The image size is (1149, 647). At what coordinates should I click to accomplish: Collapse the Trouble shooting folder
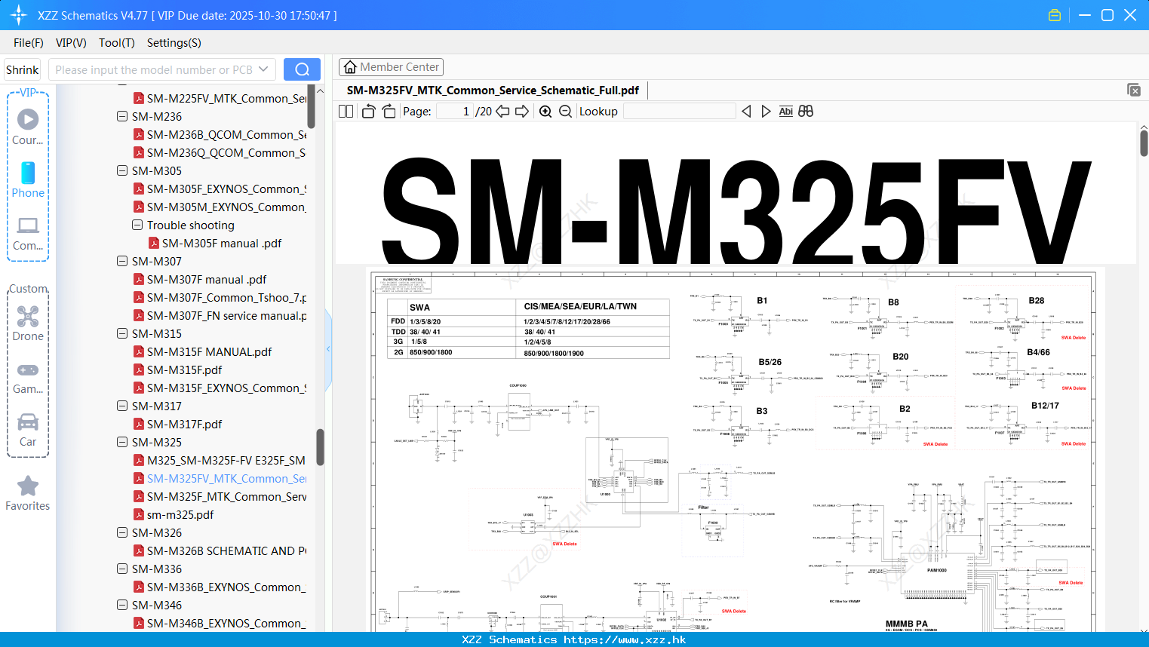tap(137, 225)
